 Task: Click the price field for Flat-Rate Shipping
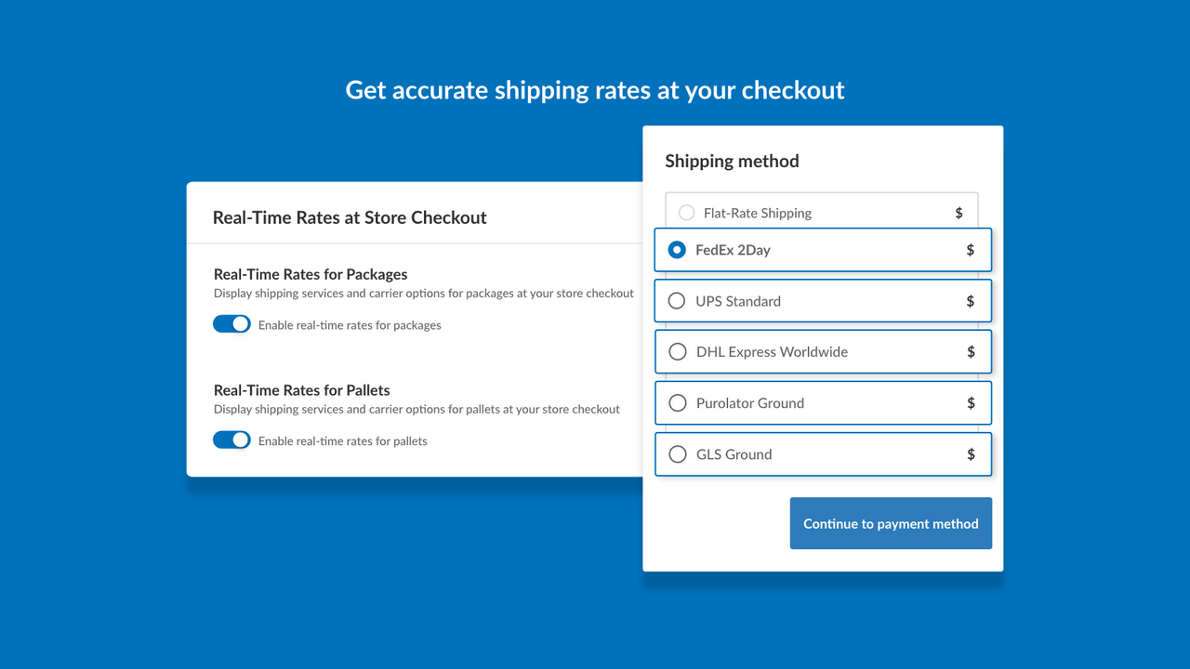959,212
